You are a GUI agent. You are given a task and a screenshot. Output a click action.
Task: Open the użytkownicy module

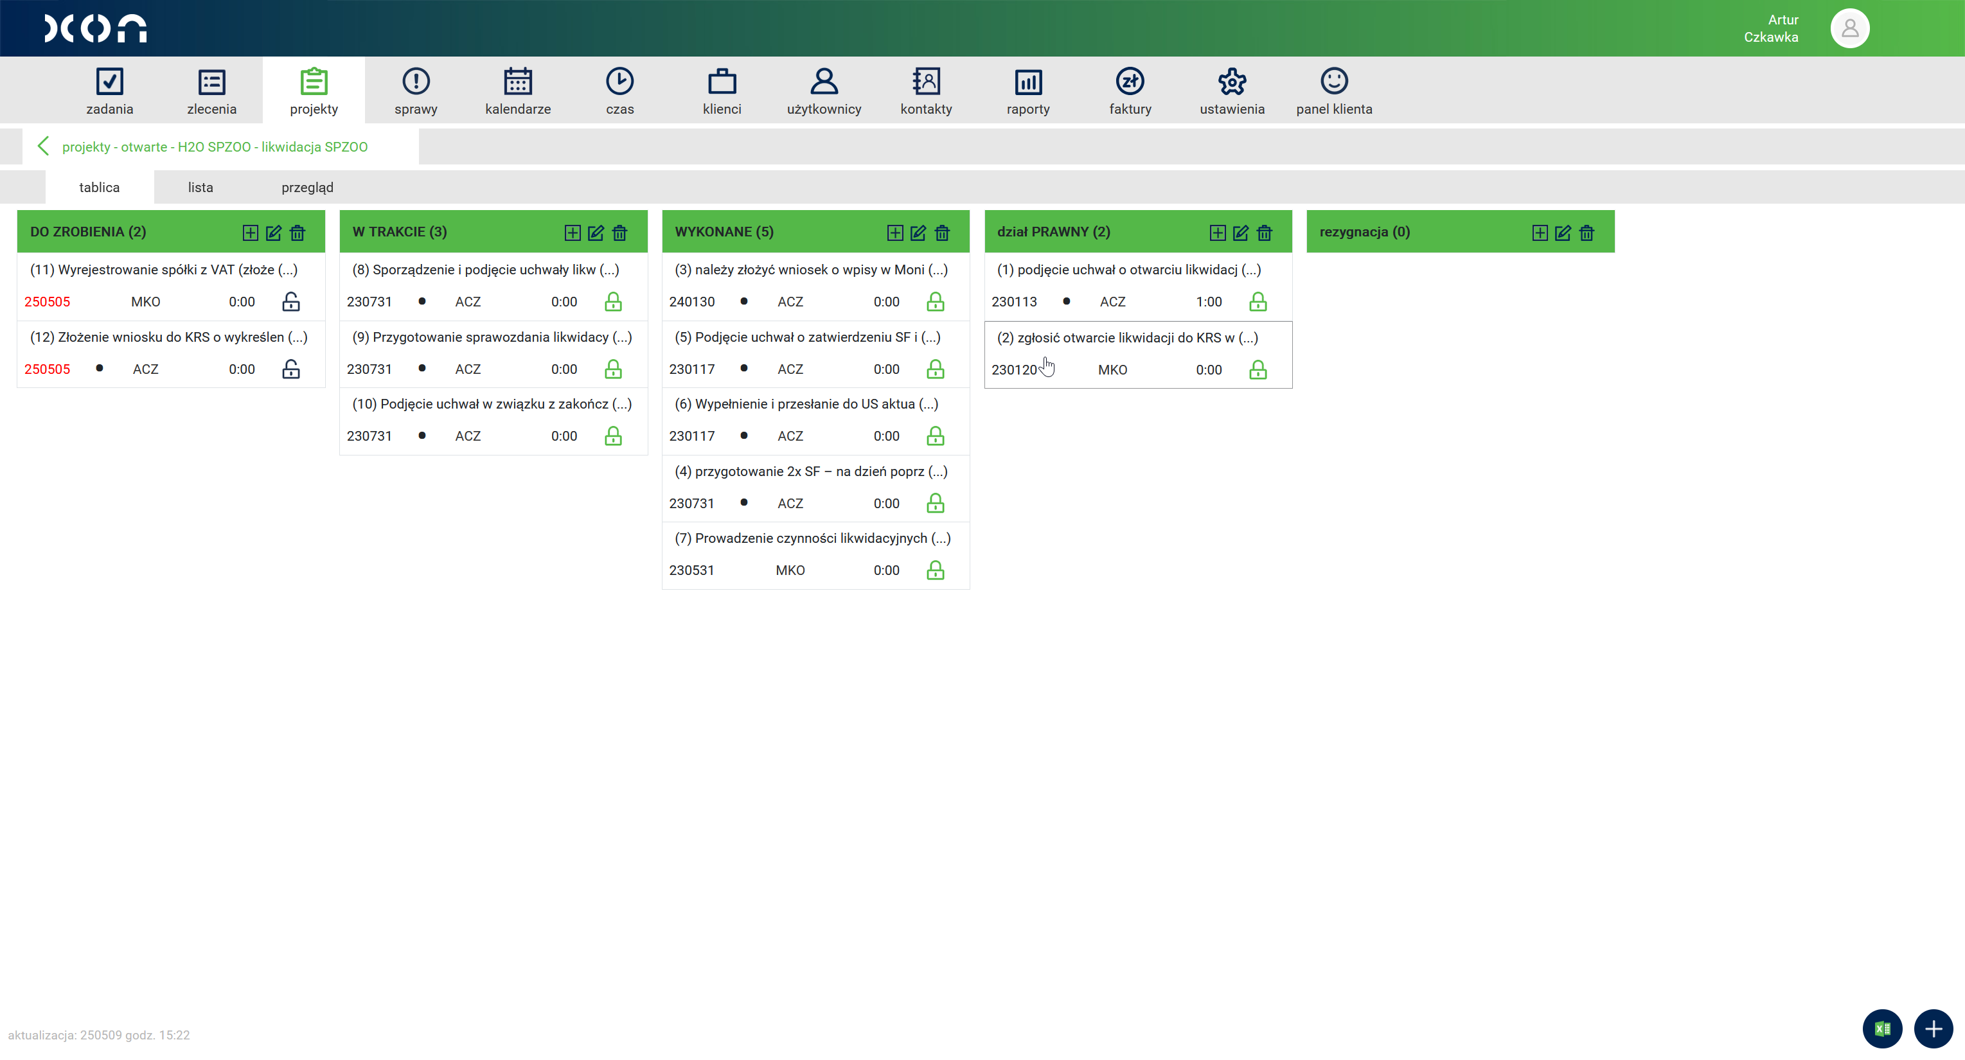pyautogui.click(x=824, y=91)
